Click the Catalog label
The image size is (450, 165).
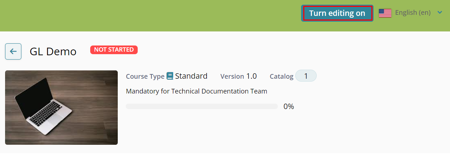pyautogui.click(x=281, y=77)
